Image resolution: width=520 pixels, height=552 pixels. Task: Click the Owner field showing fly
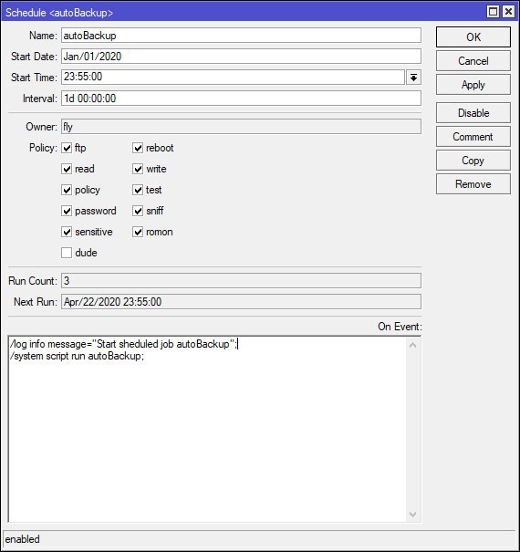click(241, 127)
